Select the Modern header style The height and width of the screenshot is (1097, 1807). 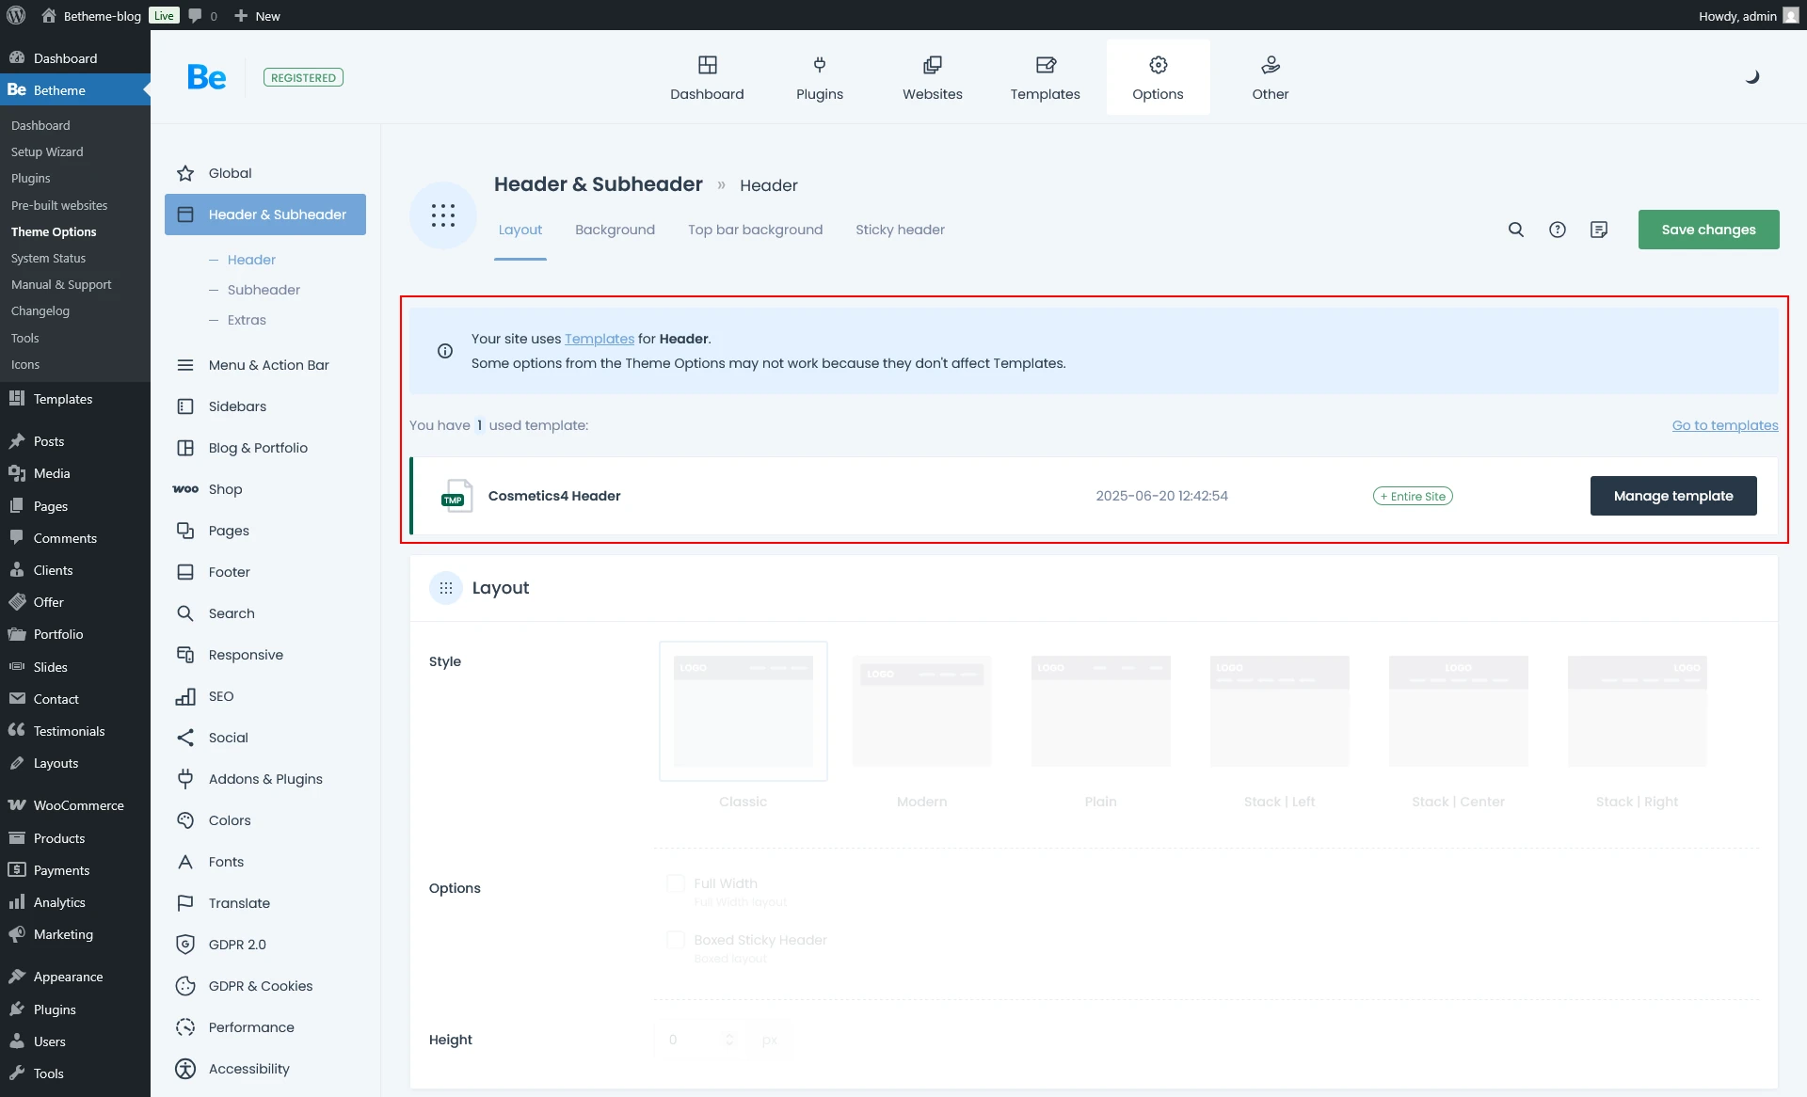921,710
